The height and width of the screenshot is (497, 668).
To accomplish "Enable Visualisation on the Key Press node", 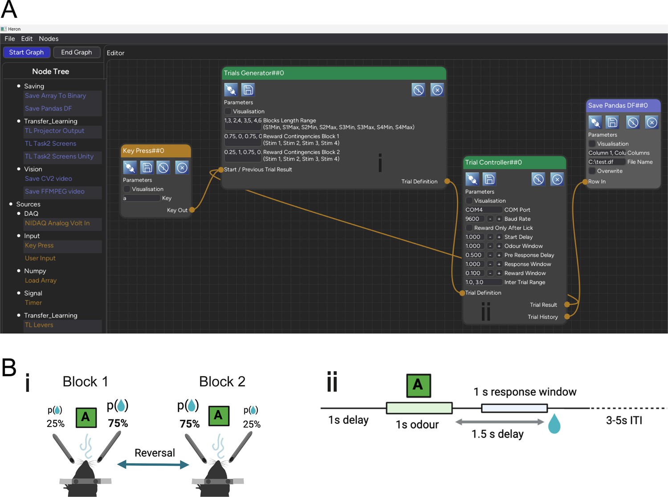I will (127, 189).
